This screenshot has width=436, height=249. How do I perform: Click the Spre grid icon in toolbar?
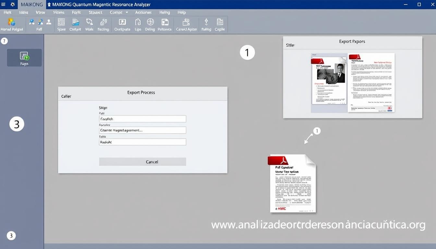tap(61, 22)
